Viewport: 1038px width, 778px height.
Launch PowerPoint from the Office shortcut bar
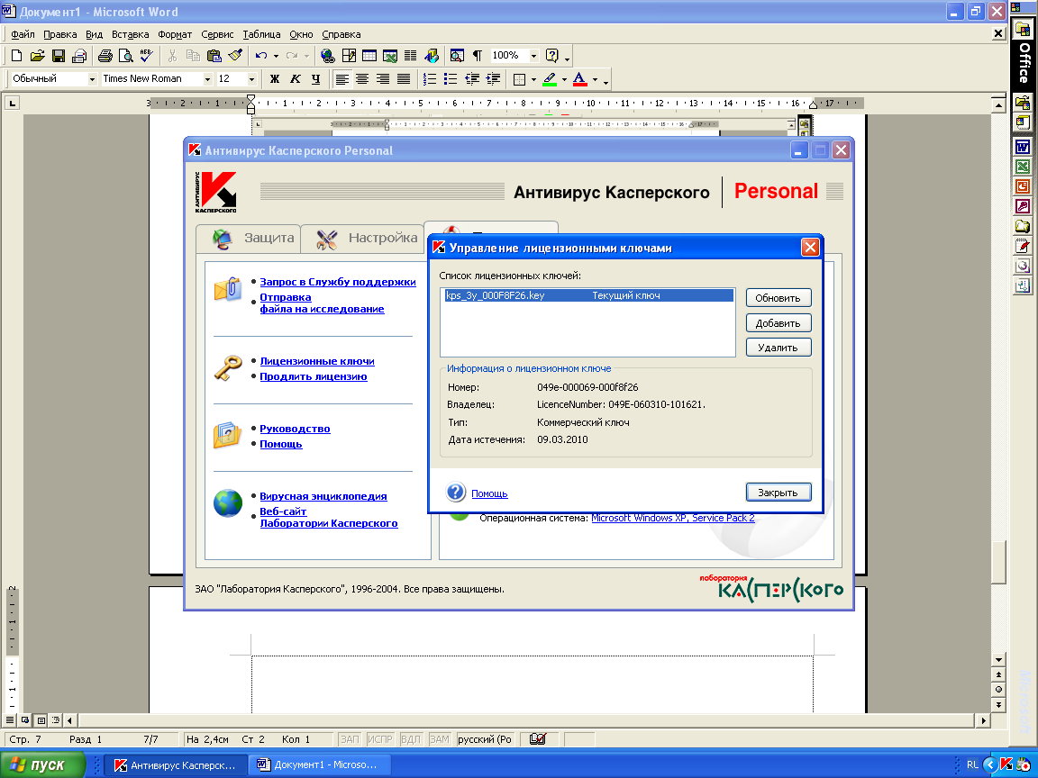pyautogui.click(x=1023, y=186)
